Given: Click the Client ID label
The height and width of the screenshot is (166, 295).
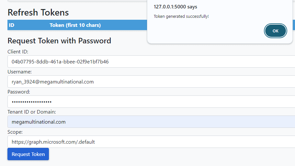Looking at the screenshot, I should point(18,52).
